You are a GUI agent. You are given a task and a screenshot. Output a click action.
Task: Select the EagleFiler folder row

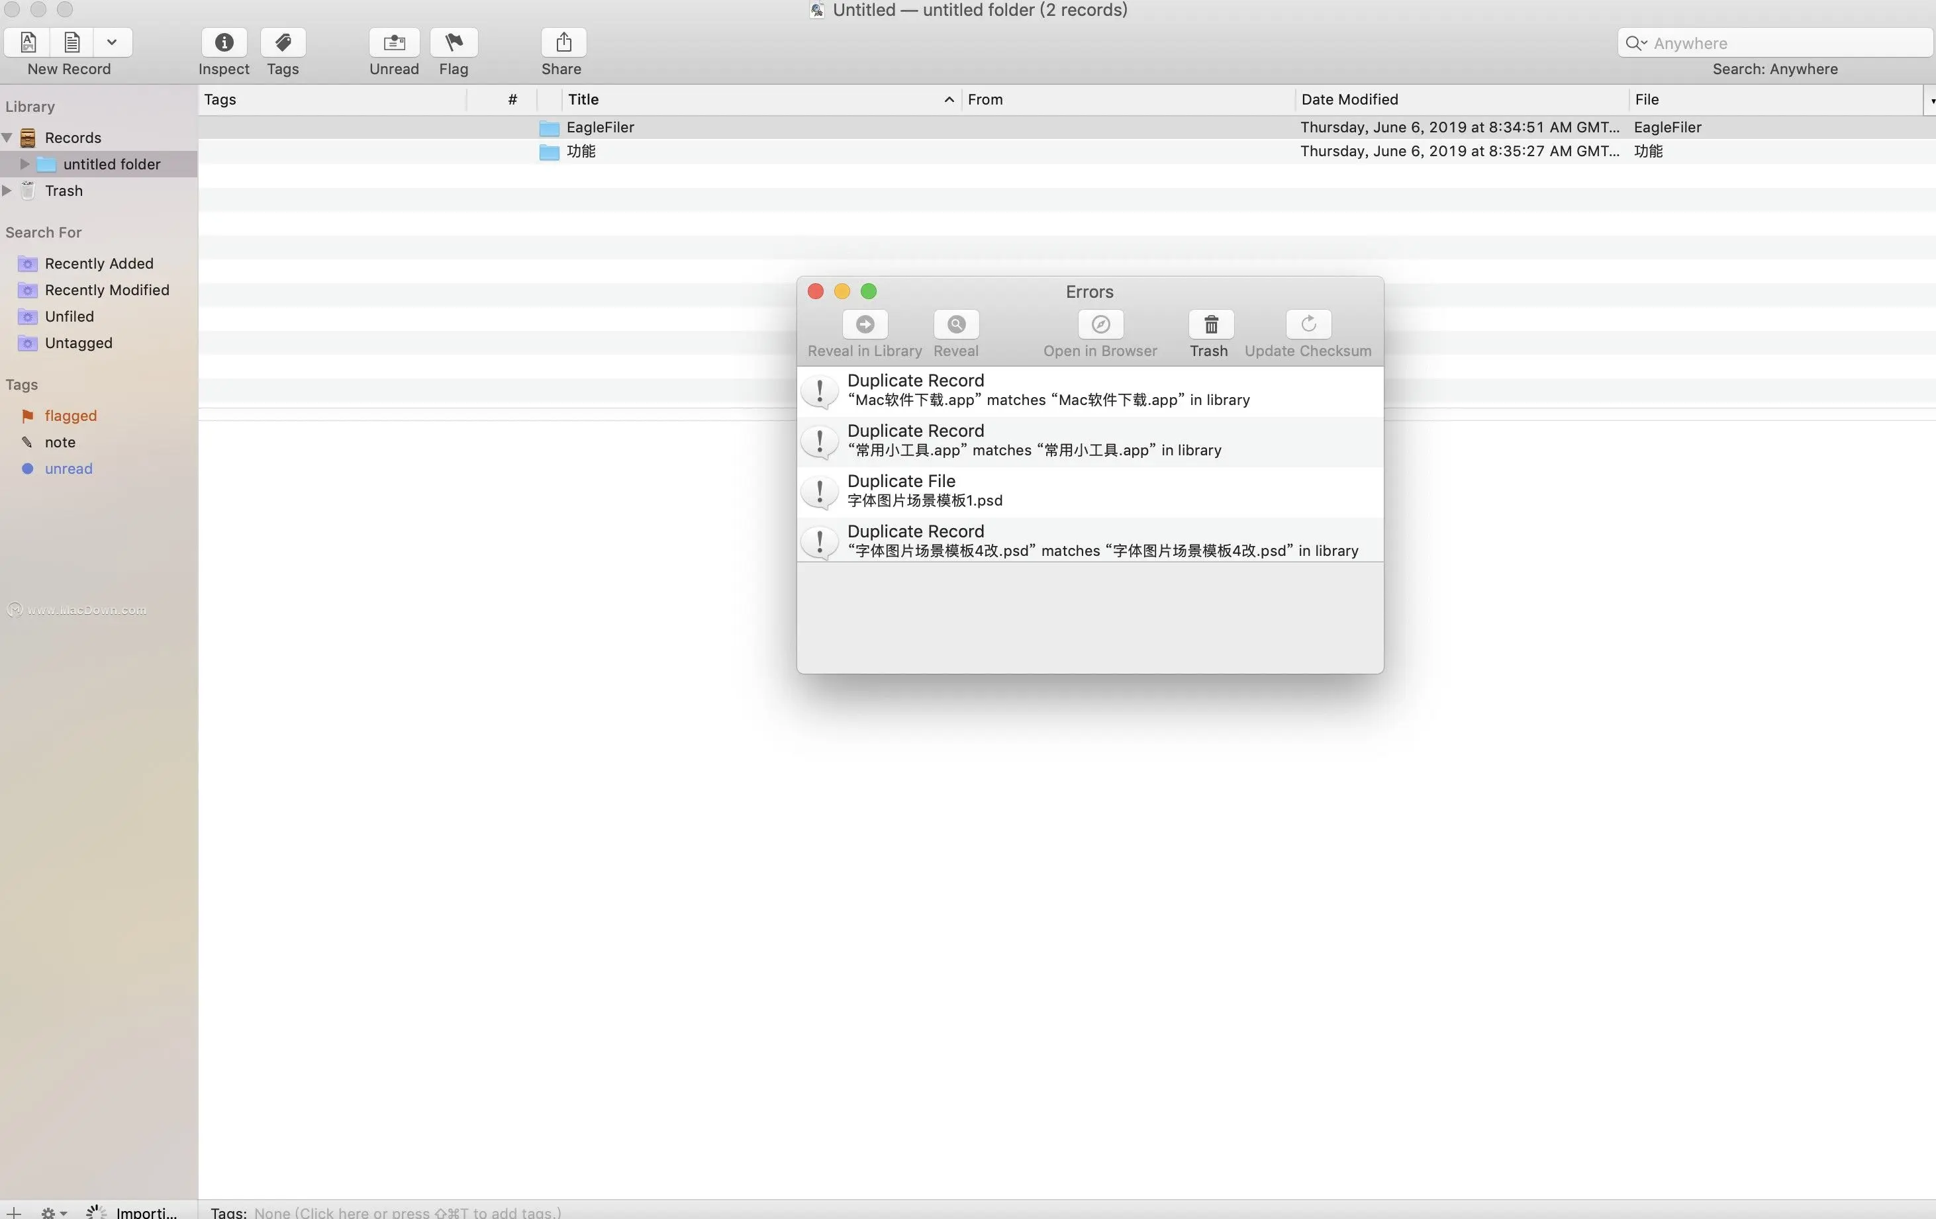pyautogui.click(x=601, y=127)
